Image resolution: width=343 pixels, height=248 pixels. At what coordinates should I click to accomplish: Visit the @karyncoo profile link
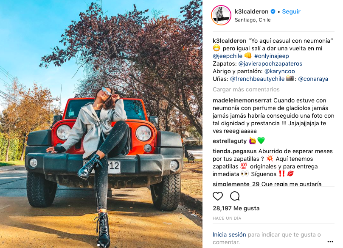coord(280,72)
